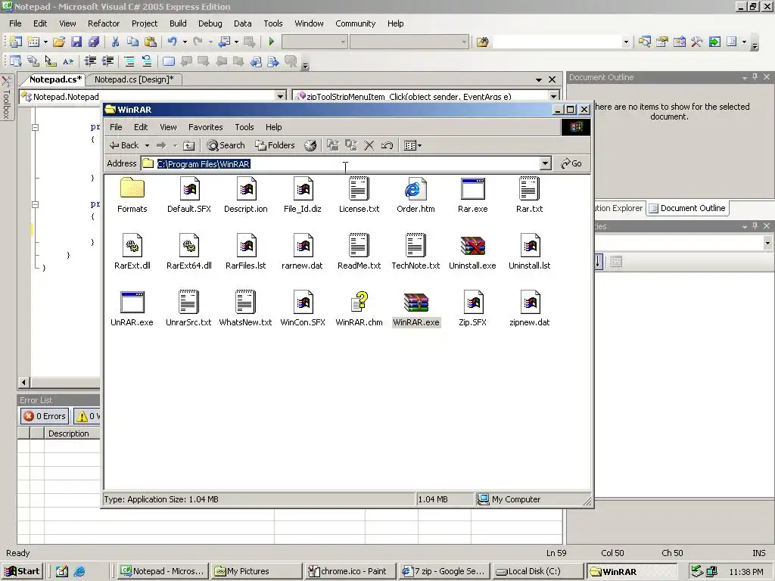Screen dimensions: 775x581
Task: Select the RarFiles.lst file
Action: tap(246, 252)
